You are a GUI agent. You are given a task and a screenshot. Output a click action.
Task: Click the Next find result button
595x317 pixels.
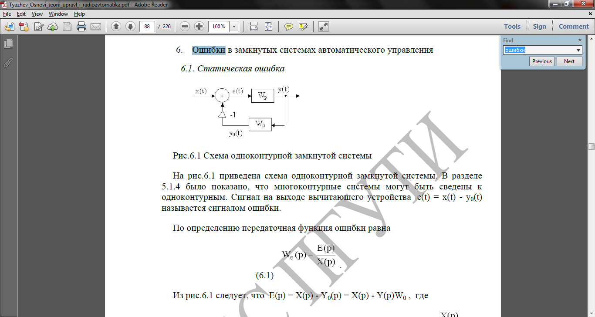click(x=569, y=61)
